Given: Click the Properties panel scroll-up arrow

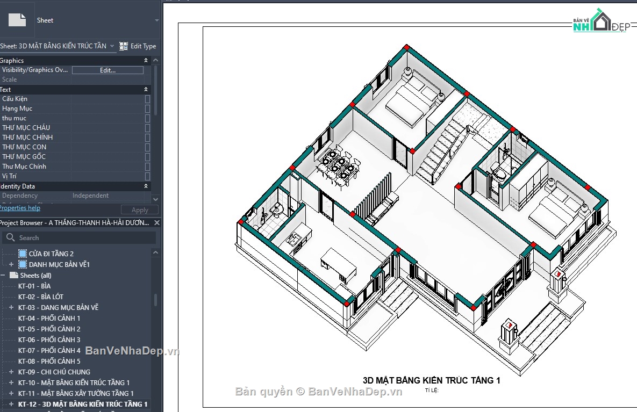Looking at the screenshot, I should [155, 61].
